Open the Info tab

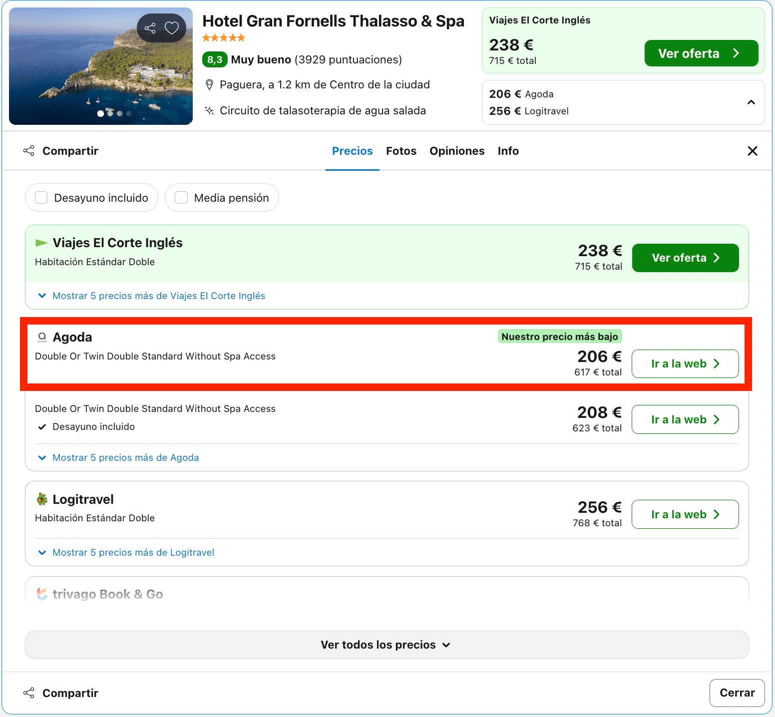508,151
